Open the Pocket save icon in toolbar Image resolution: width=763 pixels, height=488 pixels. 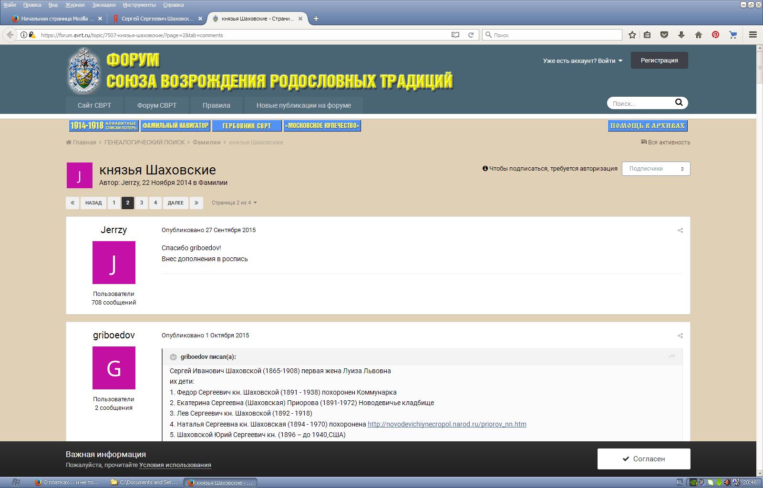click(664, 35)
